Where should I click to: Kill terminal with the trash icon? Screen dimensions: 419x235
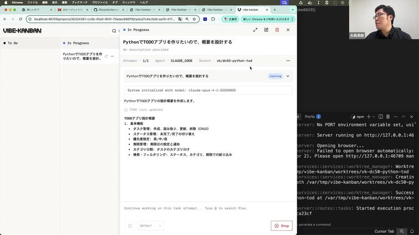pyautogui.click(x=388, y=116)
